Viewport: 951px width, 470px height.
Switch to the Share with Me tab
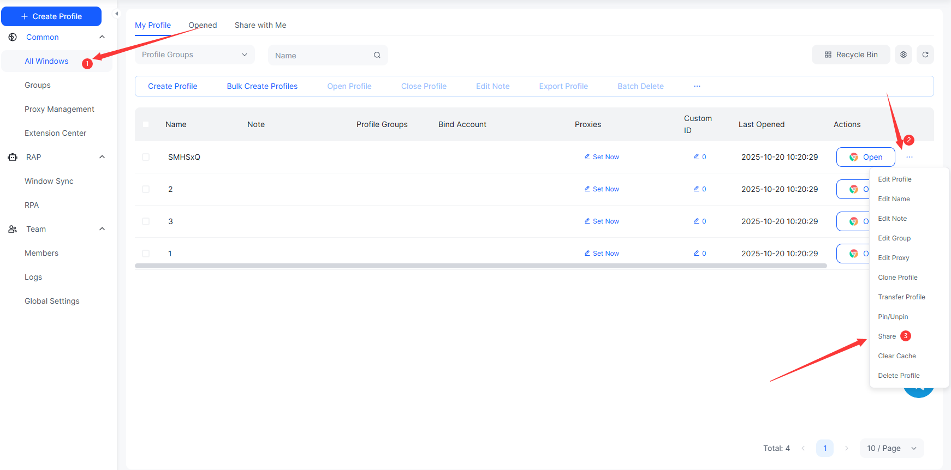[260, 25]
